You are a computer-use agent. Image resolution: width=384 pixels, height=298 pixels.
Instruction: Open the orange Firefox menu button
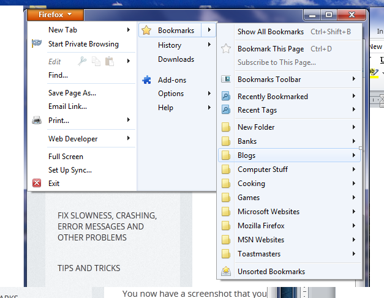pos(55,15)
